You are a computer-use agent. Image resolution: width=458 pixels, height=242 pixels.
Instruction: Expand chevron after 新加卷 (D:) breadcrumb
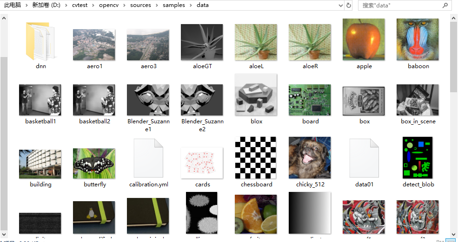[x=66, y=5]
